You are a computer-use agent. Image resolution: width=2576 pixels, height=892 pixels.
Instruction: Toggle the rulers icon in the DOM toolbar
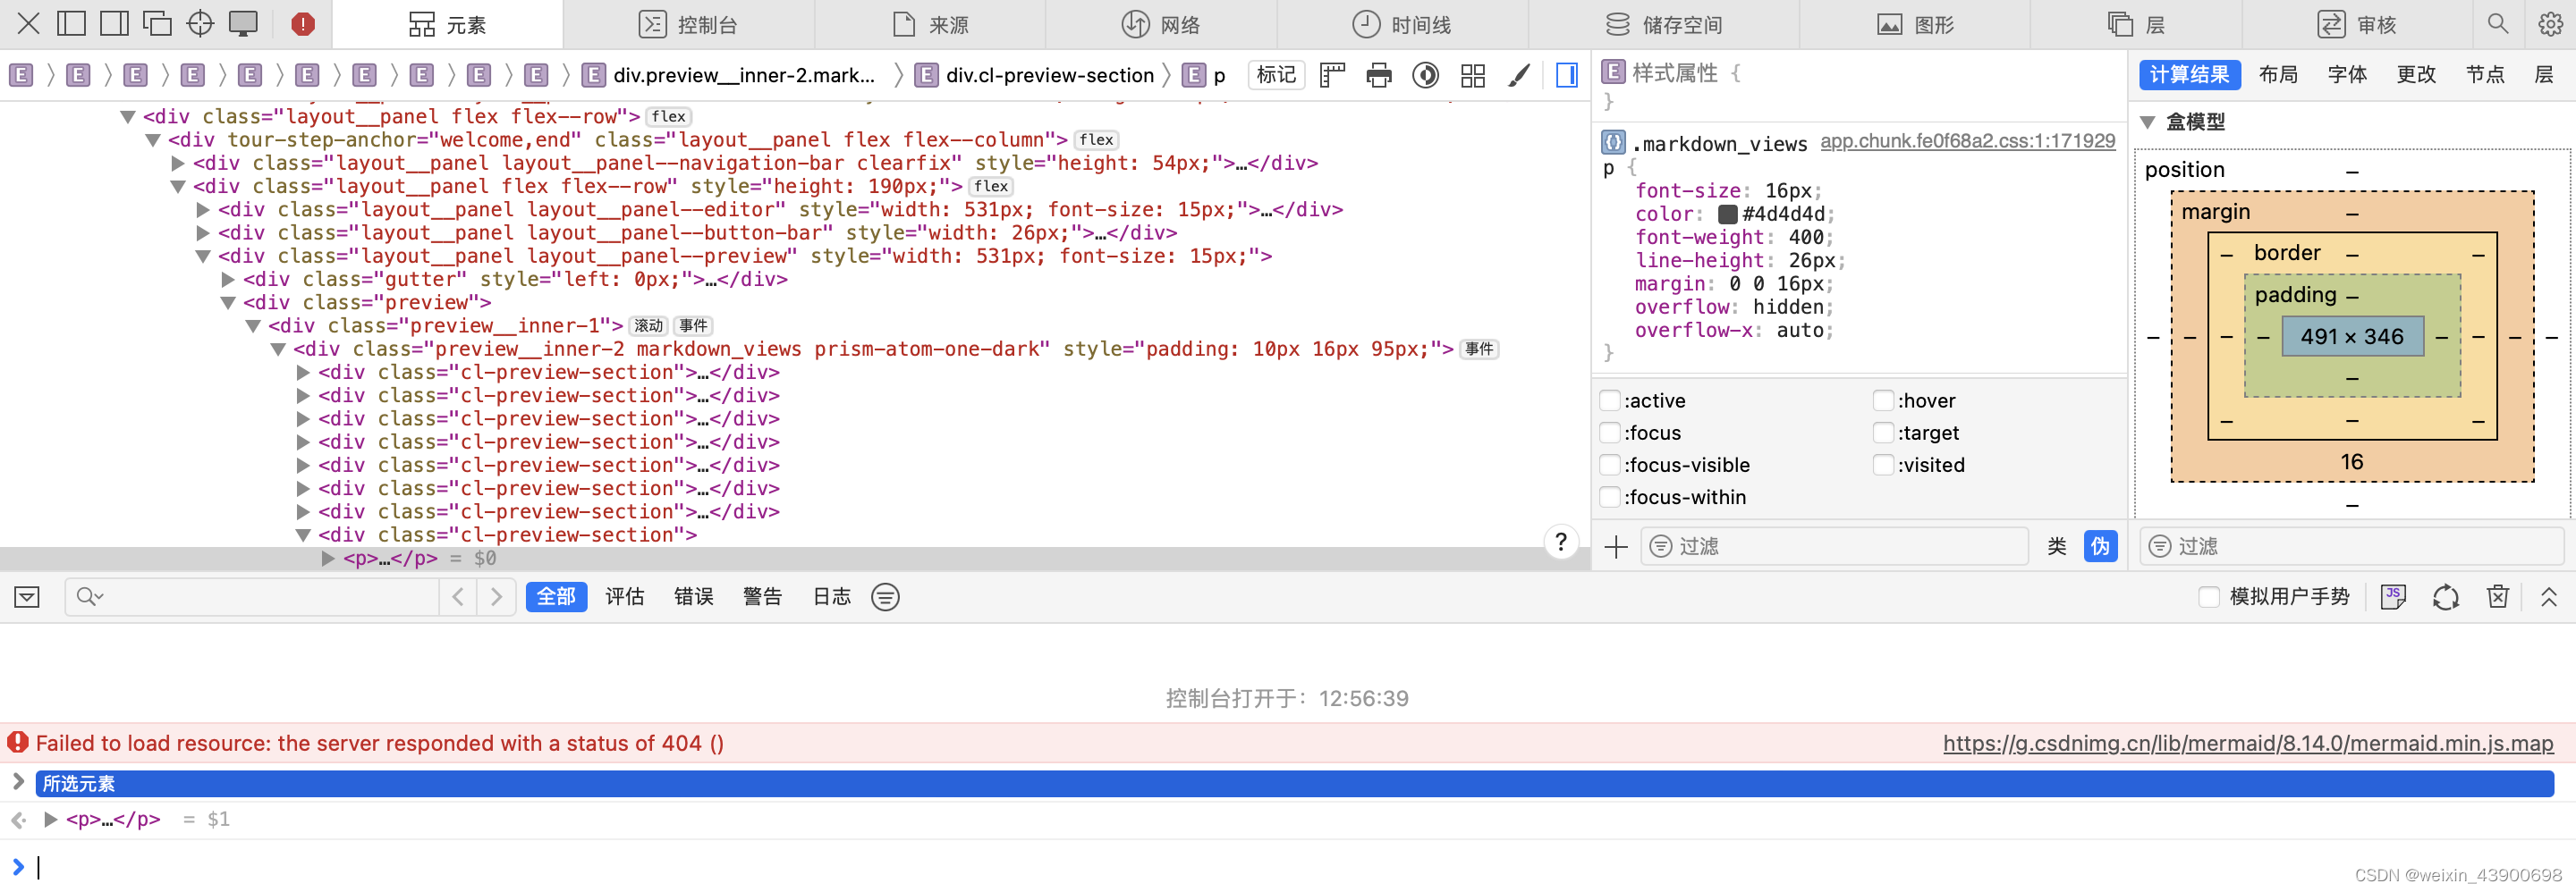pyautogui.click(x=1332, y=75)
